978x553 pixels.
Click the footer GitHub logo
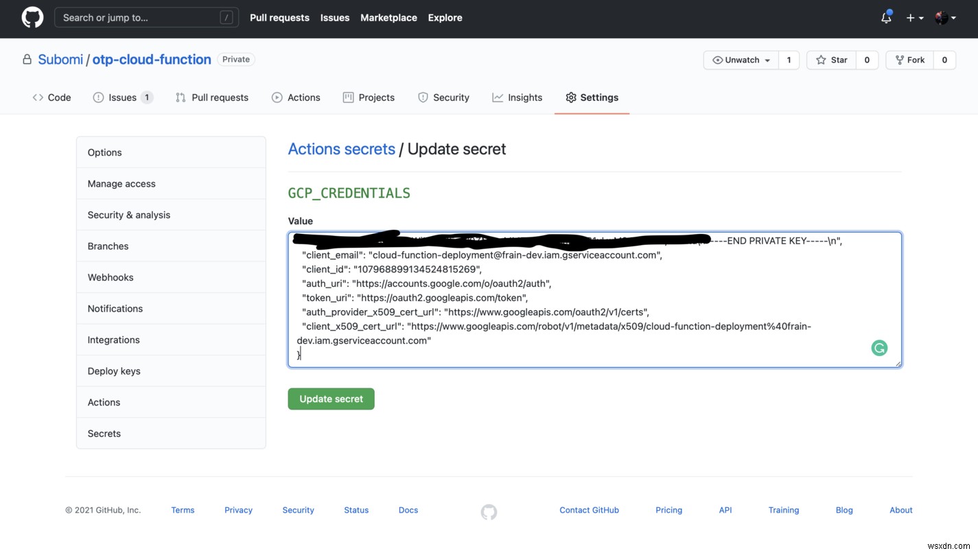tap(489, 511)
